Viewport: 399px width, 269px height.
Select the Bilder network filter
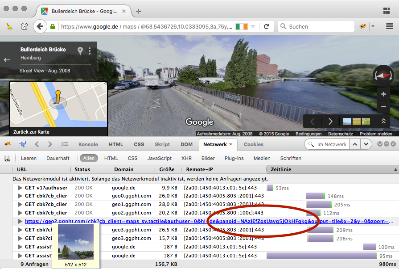(208, 158)
